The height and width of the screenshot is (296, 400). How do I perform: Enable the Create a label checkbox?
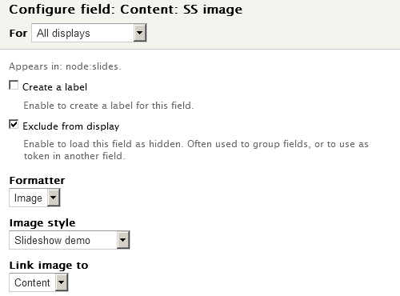14,86
